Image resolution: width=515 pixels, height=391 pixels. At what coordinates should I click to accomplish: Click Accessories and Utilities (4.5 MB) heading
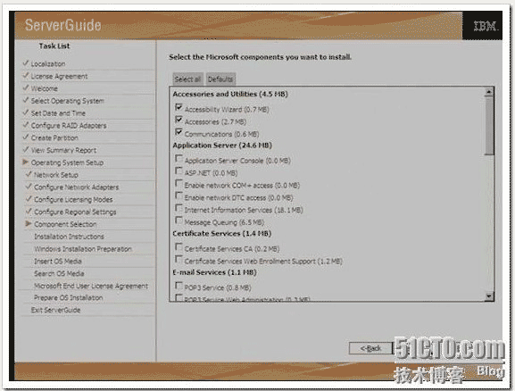[230, 94]
